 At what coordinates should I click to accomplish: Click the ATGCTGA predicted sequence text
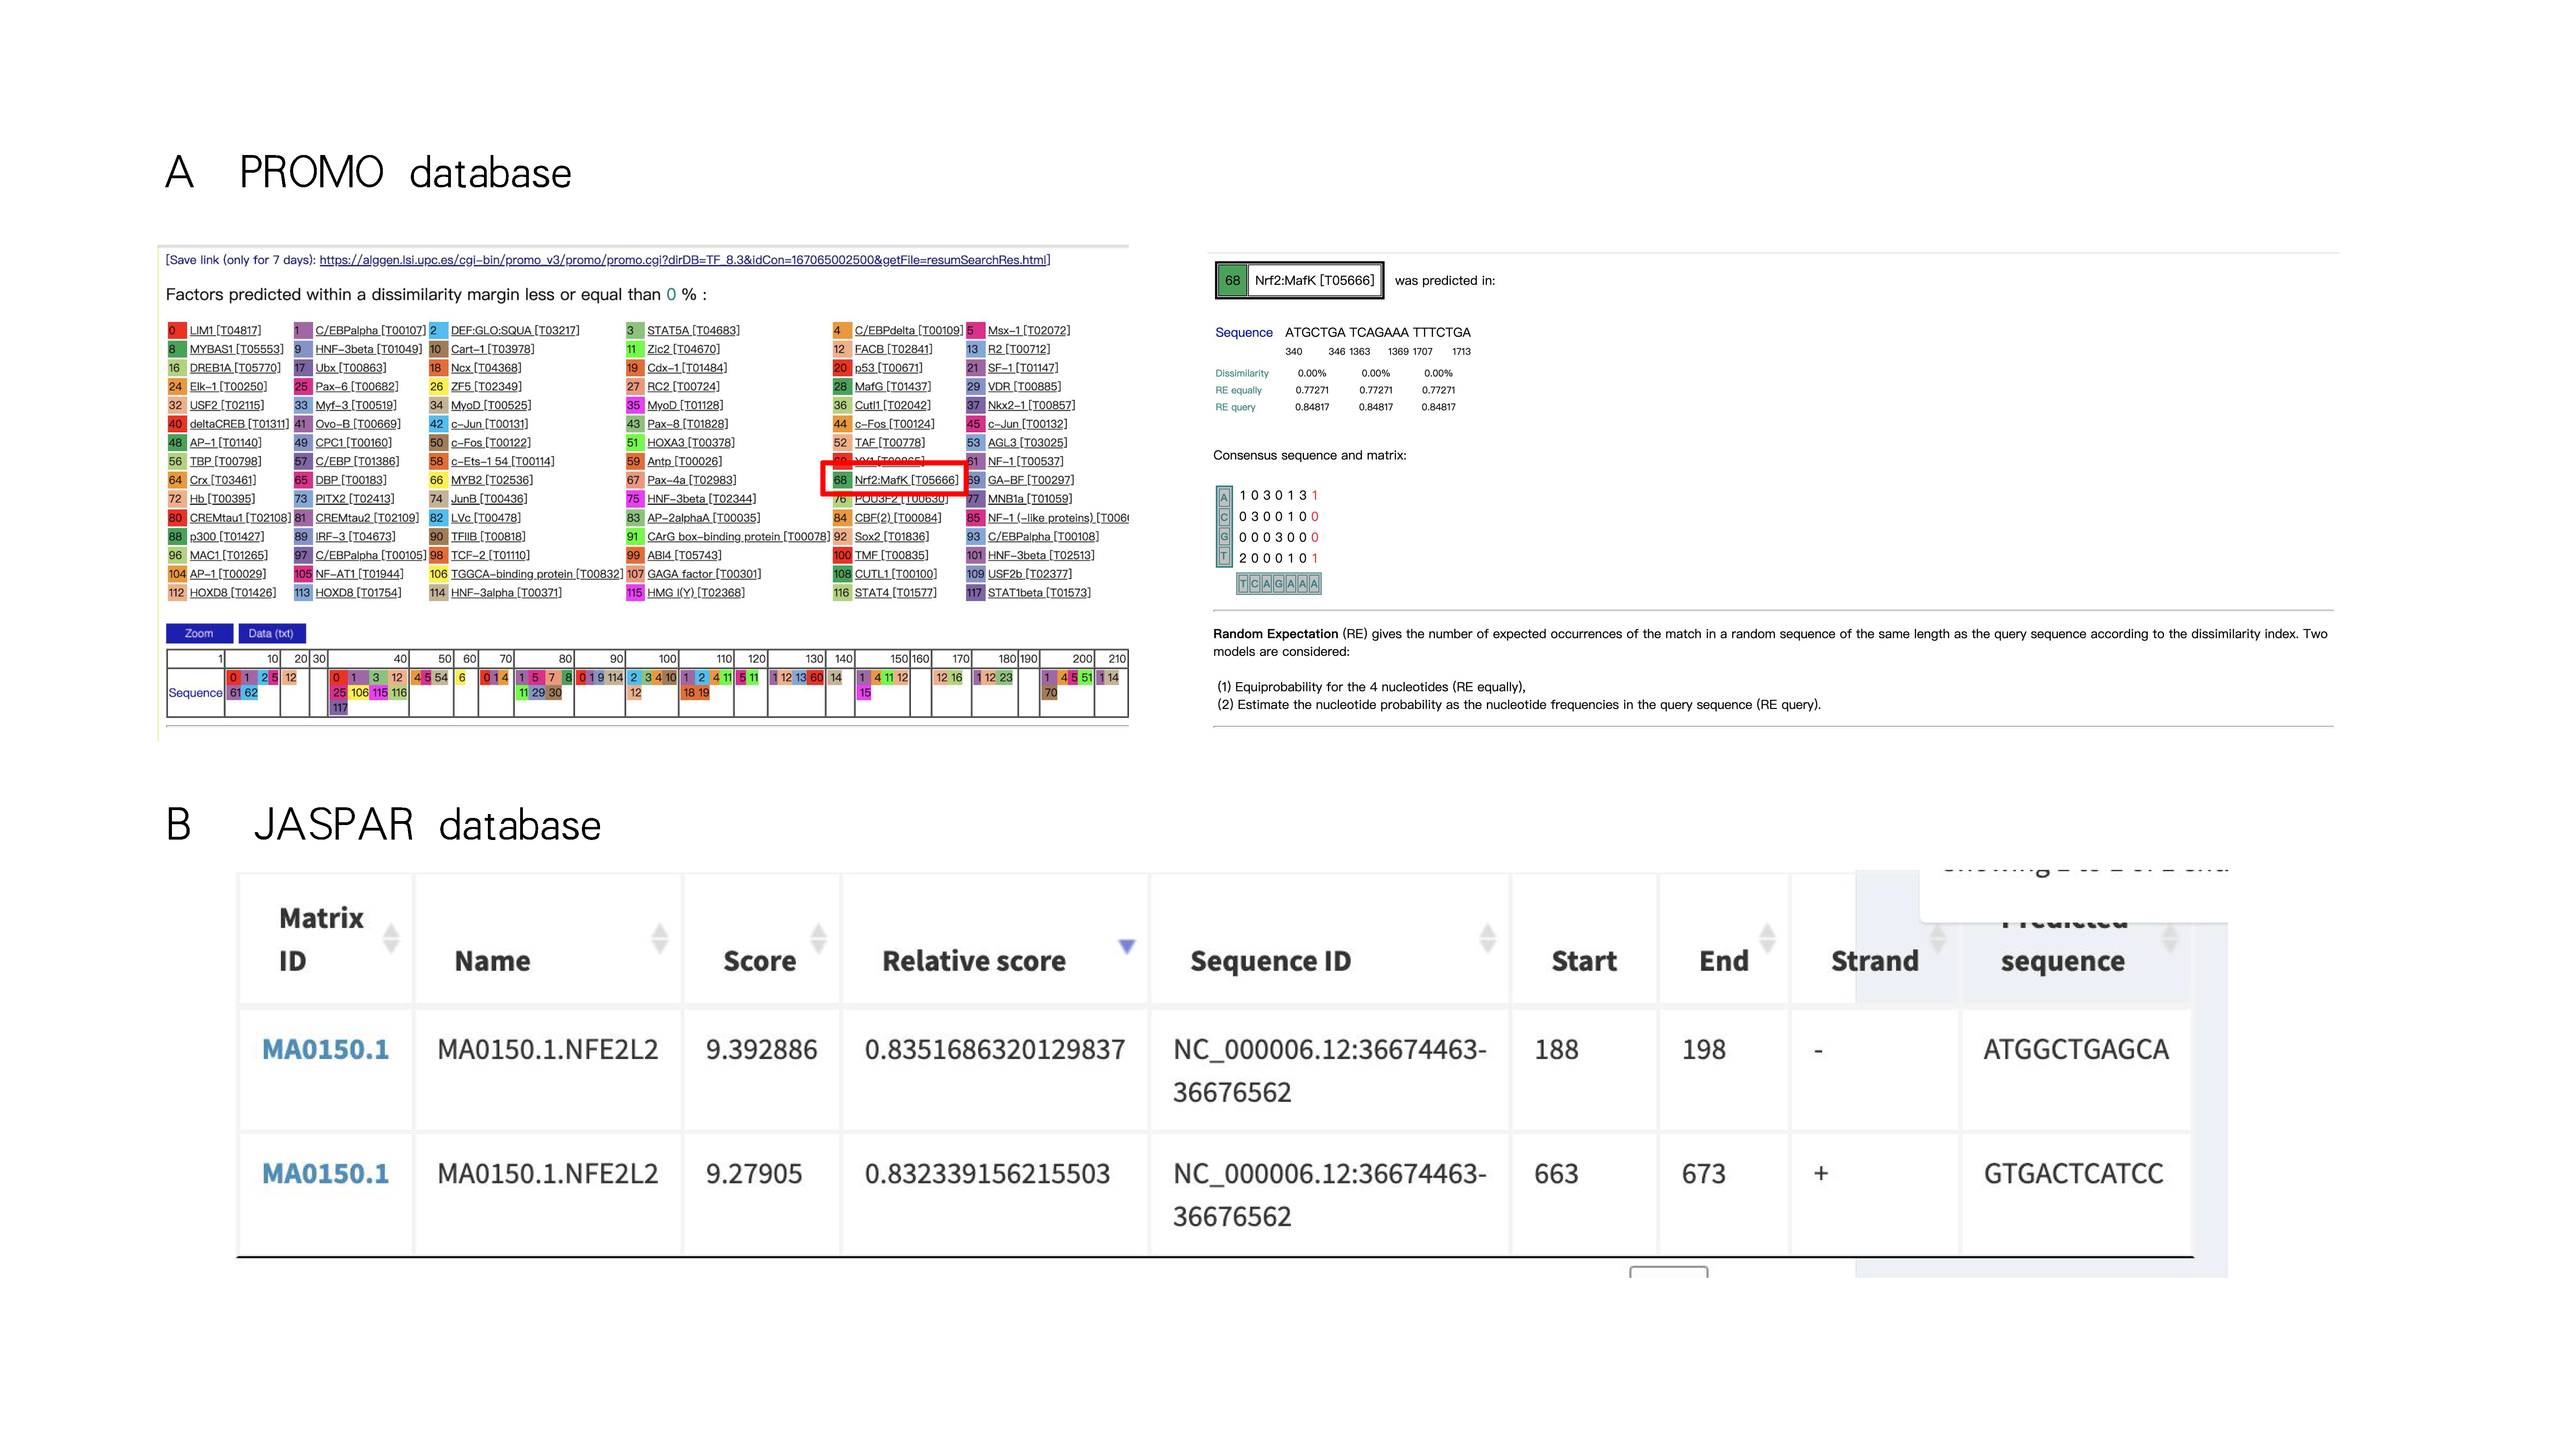pyautogui.click(x=1314, y=332)
